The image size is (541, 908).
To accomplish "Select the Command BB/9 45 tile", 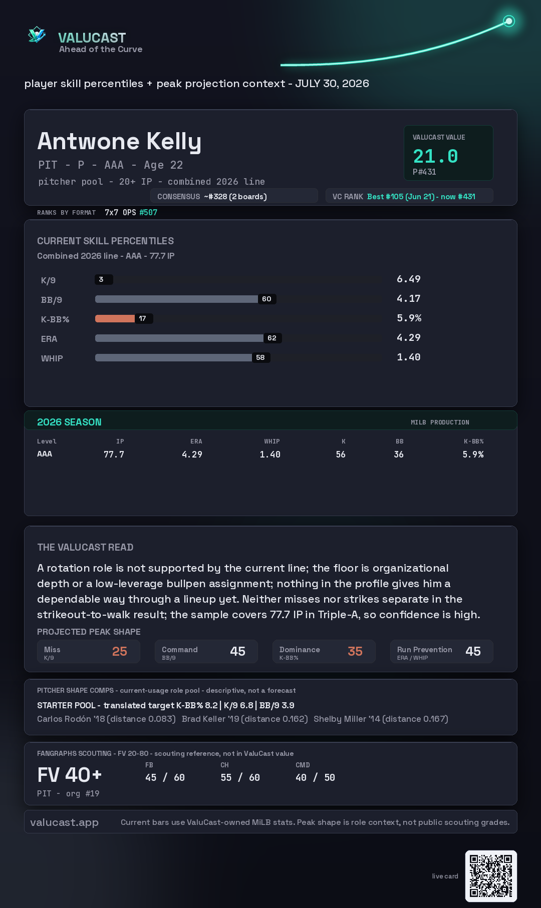I will (x=206, y=651).
